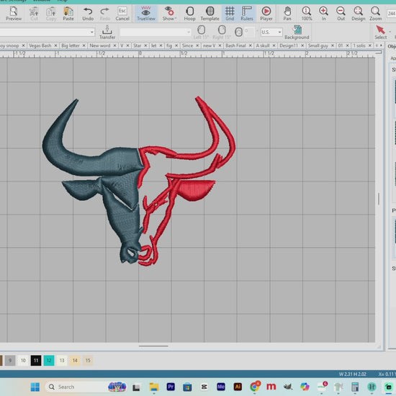Zoom In on the design
396x396 pixels.
(323, 14)
